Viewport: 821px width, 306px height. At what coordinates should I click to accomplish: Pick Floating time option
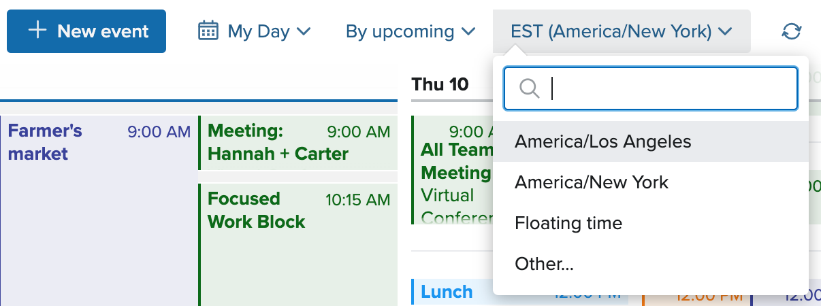click(x=651, y=223)
